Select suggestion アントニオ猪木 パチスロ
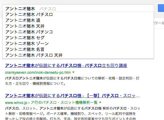Image resolution: width=164 pixels, height=120 pixels. (x=78, y=15)
